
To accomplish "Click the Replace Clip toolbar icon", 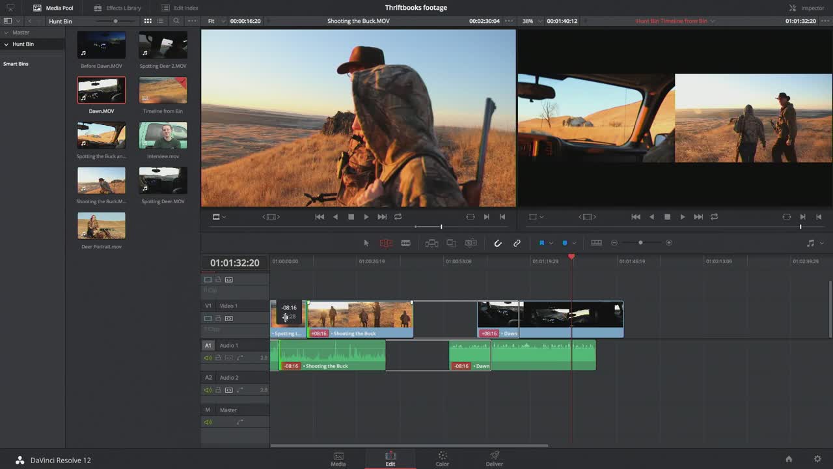I will (471, 243).
